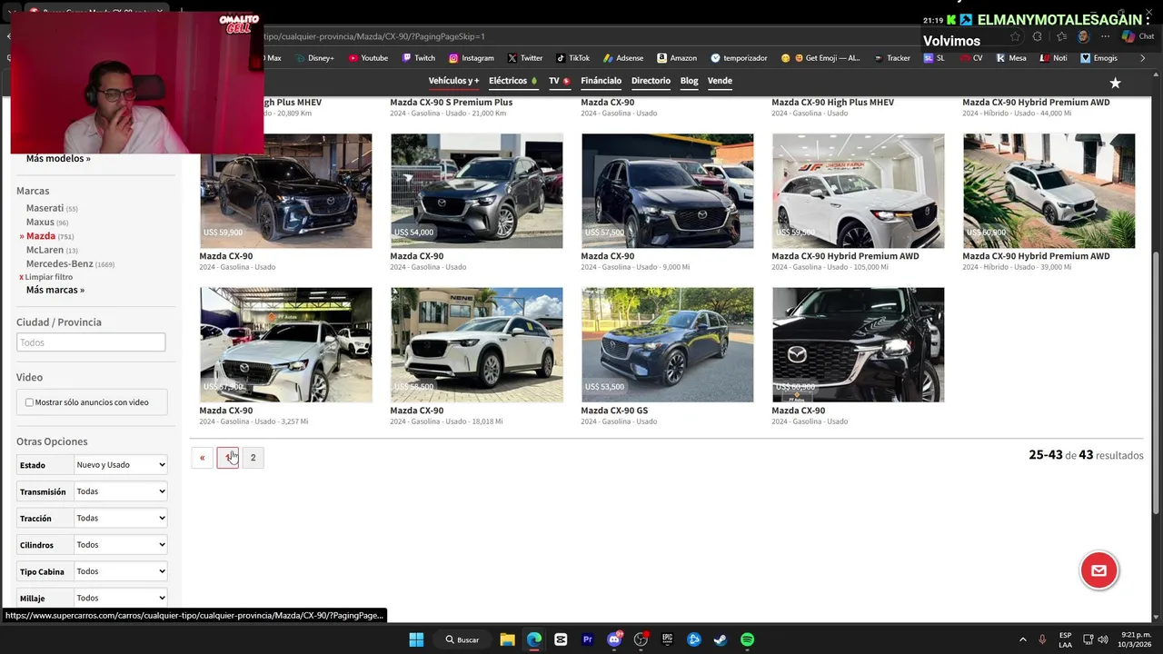Open Premiere Pro from the taskbar

click(588, 639)
